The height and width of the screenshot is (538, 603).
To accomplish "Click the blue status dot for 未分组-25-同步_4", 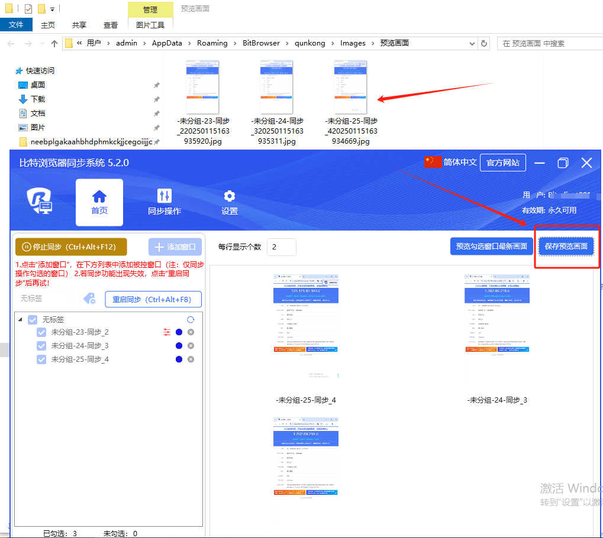I will point(179,359).
